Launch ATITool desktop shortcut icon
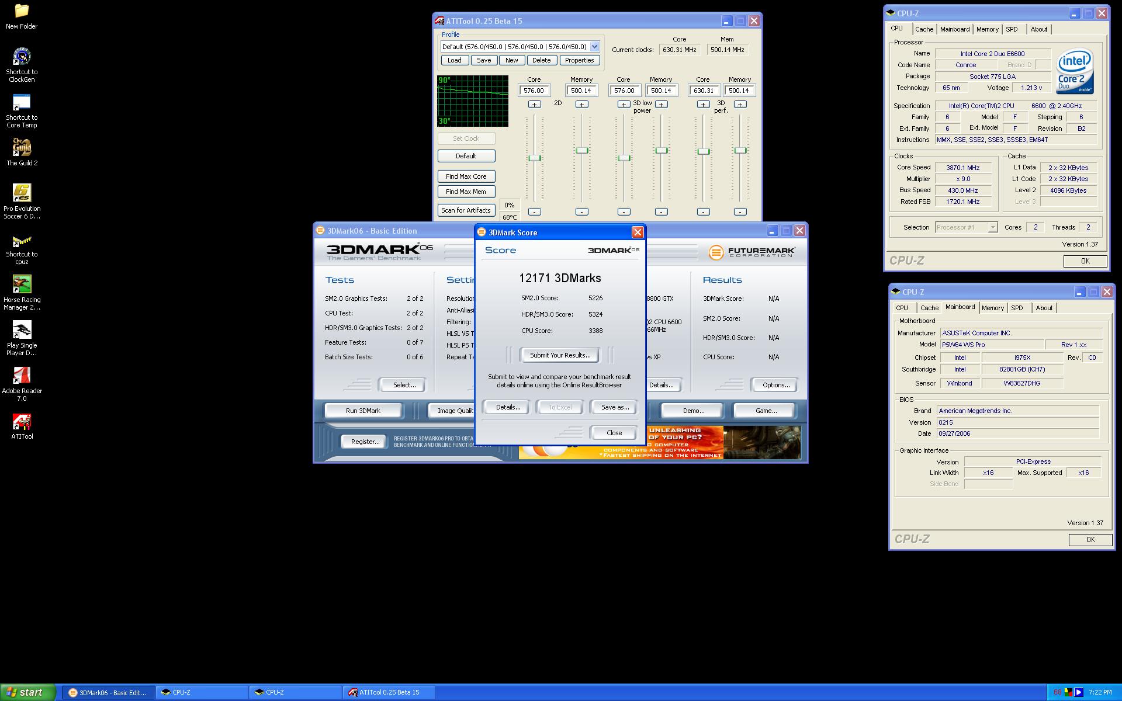The image size is (1122, 701). coord(22,421)
